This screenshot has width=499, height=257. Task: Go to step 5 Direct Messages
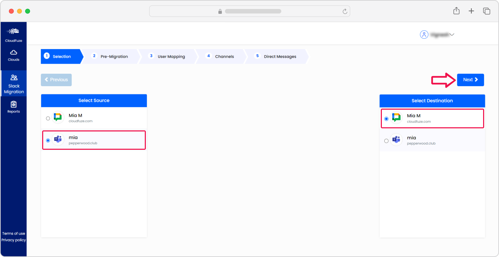click(276, 56)
